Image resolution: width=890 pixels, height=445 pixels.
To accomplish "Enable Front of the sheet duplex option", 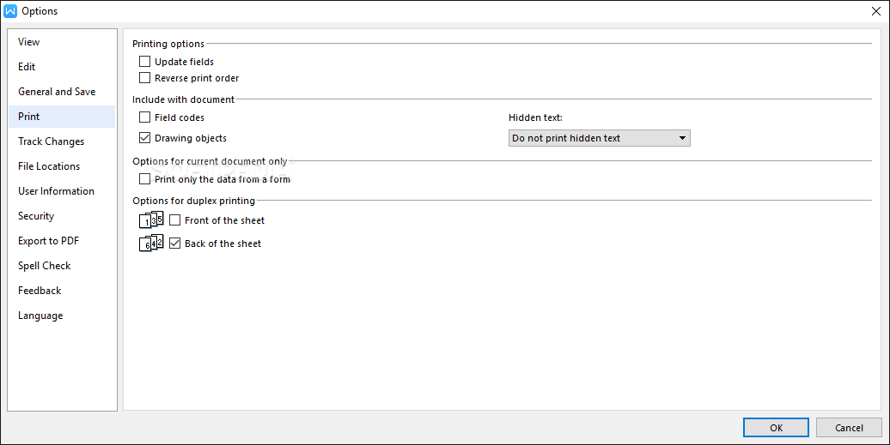I will tap(175, 219).
